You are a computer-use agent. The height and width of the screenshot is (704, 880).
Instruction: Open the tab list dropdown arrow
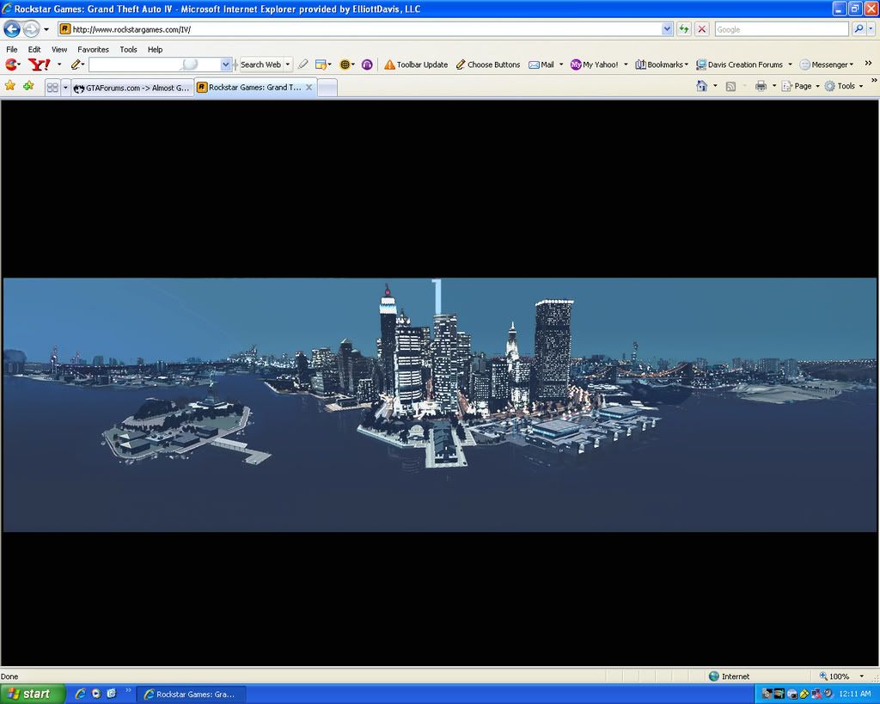click(x=65, y=88)
